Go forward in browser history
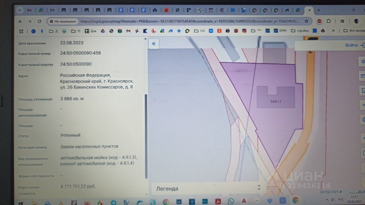Viewport: 365px width, 205px height. point(30,21)
